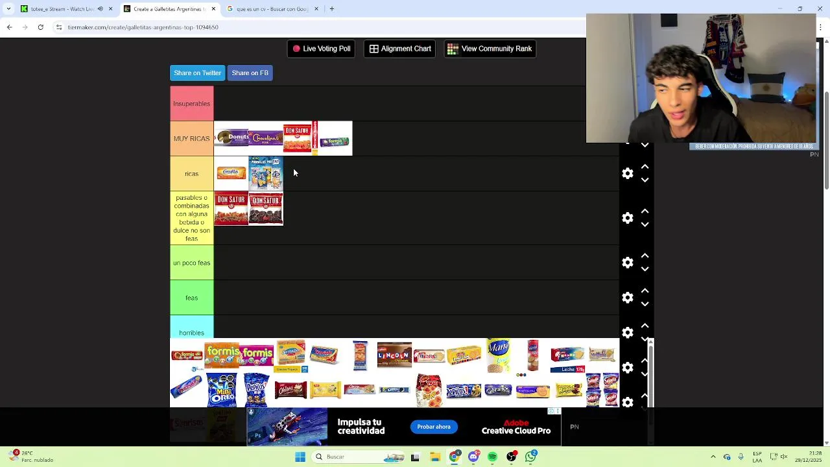830x467 pixels.
Task: Move the 'un poco feas' row down
Action: click(x=645, y=269)
